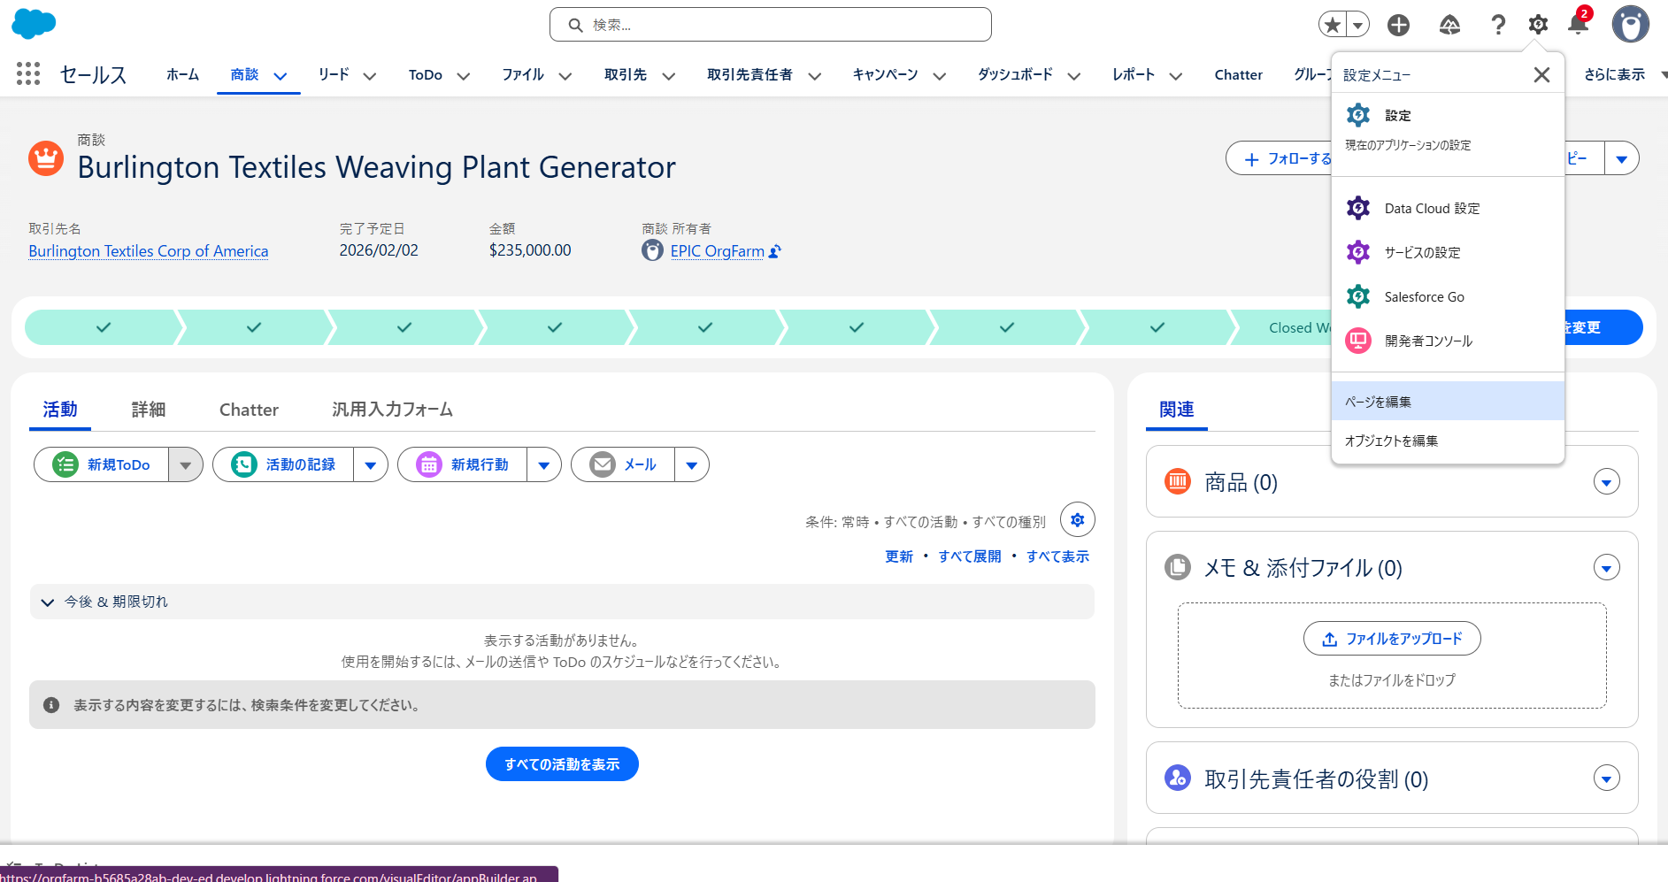
Task: Collapse the Upcoming & Overdue section
Action: click(48, 602)
